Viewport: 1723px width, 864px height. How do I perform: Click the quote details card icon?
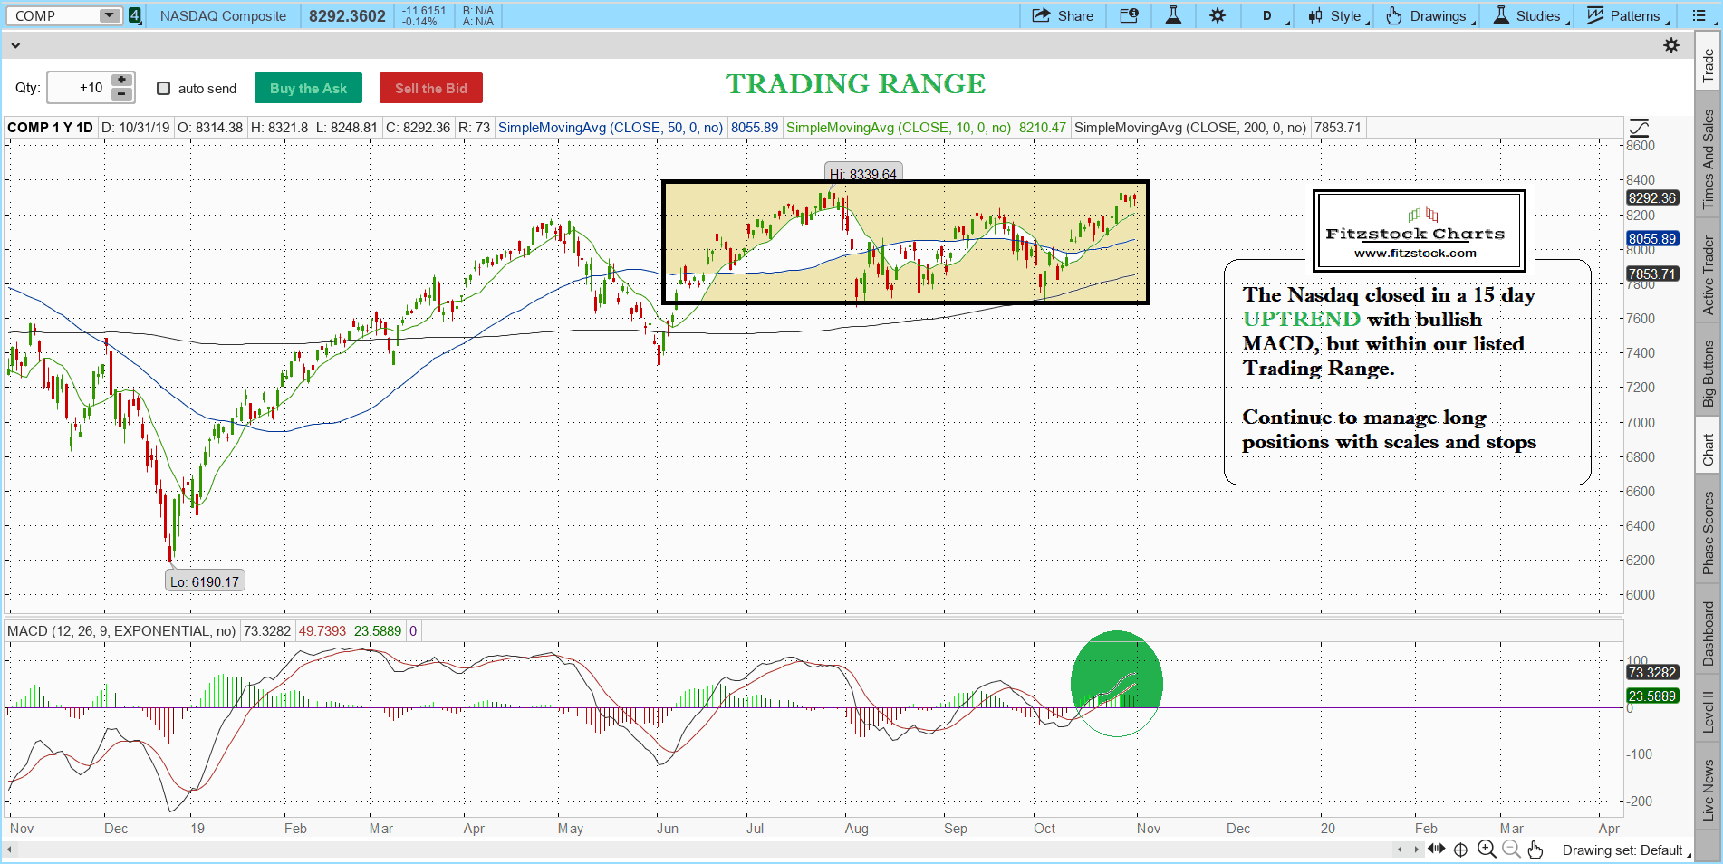click(1129, 15)
